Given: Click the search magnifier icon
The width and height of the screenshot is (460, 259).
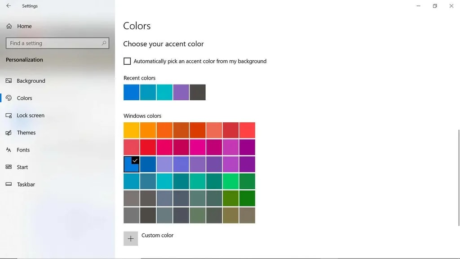Looking at the screenshot, I should point(104,43).
